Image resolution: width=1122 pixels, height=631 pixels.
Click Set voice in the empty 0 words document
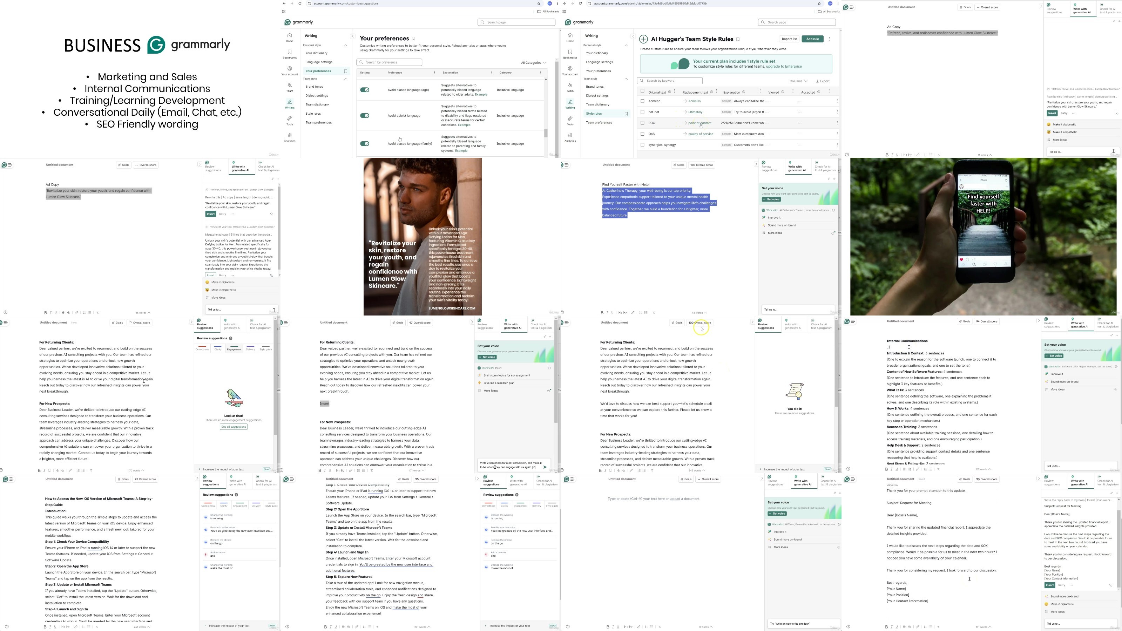777,514
